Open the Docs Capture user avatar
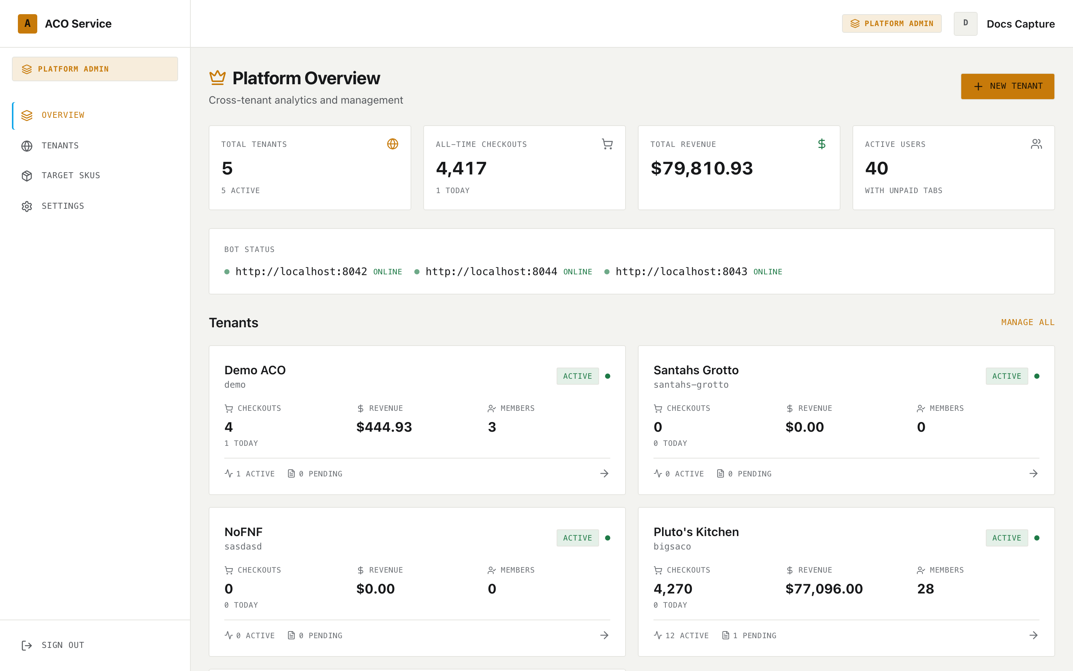 [965, 23]
